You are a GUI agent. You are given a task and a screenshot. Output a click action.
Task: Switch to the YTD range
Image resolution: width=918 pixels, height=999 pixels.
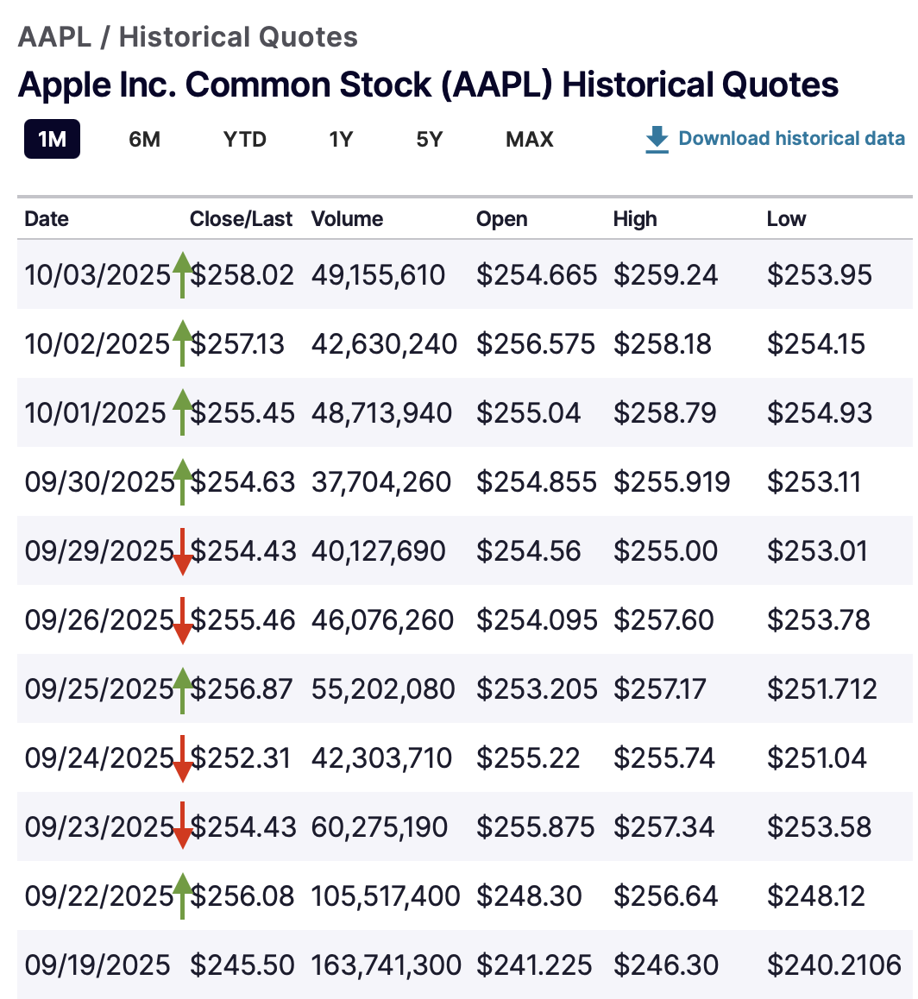[245, 140]
